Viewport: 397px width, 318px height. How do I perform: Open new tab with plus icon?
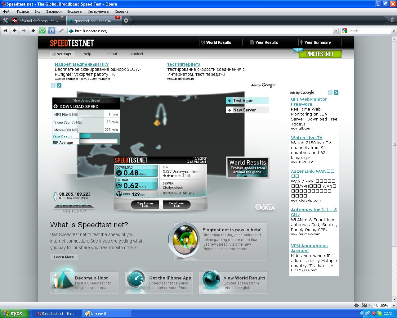click(x=126, y=21)
